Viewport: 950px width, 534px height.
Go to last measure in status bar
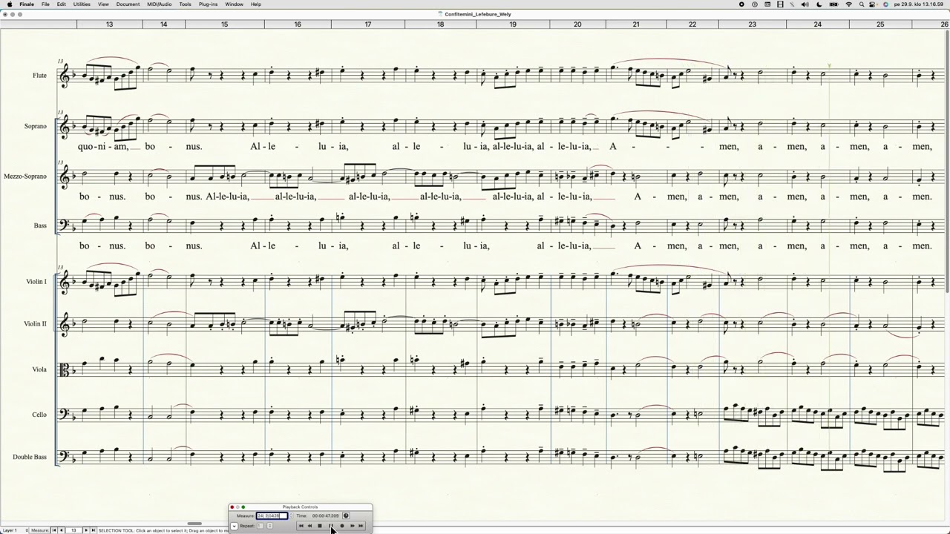[94, 530]
